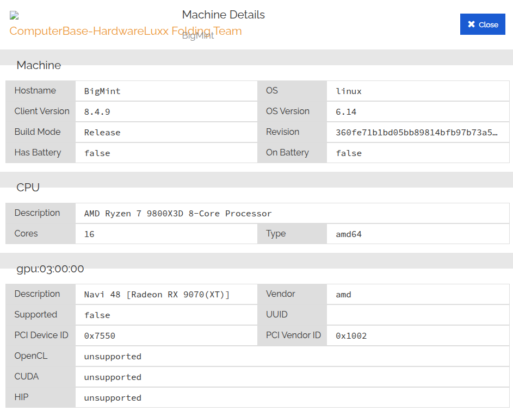Open the ComputerBase-HardwareLuxx Folding Team link
513x411 pixels.
125,31
